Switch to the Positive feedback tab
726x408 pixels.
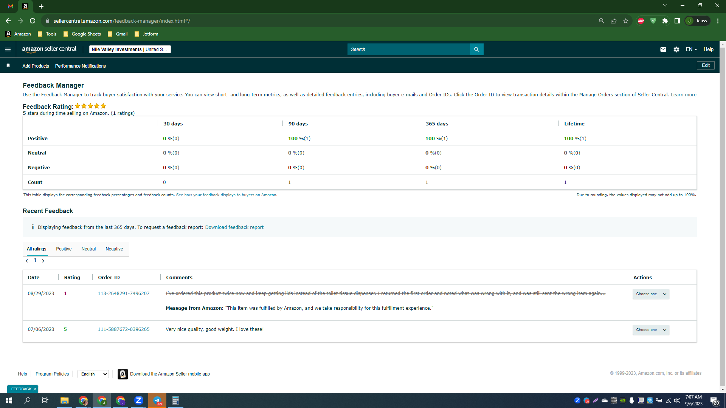pos(64,249)
